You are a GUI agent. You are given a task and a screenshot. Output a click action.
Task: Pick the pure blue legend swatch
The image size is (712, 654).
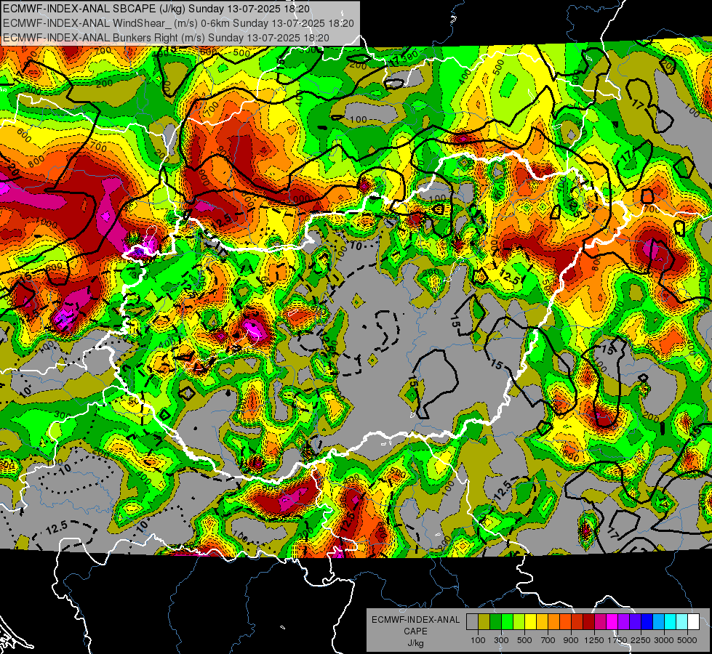point(647,622)
